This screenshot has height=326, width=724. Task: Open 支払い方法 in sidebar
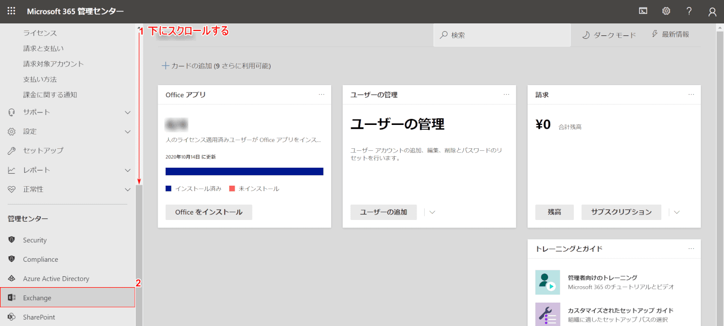click(40, 79)
